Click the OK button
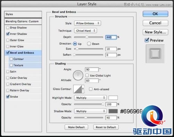 point(155,14)
